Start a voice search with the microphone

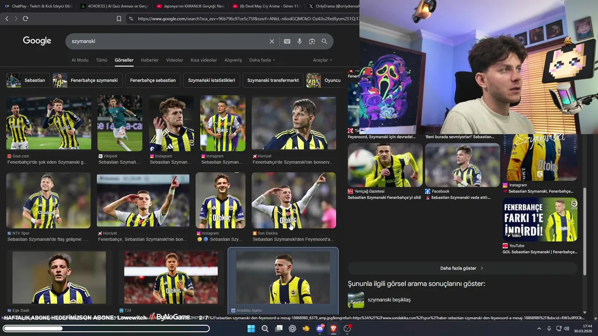click(299, 42)
